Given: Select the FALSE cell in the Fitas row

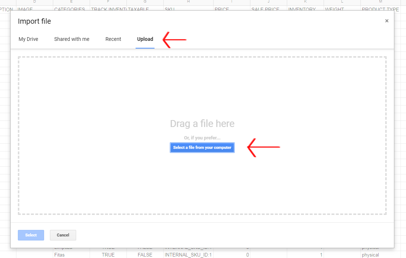Looking at the screenshot, I should tap(145, 255).
